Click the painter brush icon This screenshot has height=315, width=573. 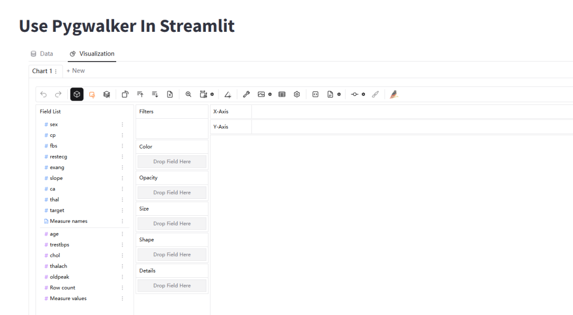click(375, 94)
